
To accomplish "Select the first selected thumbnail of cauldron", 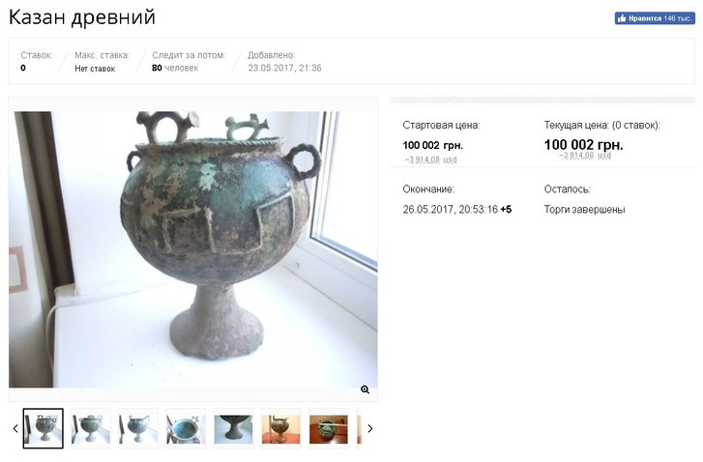I will 44,428.
